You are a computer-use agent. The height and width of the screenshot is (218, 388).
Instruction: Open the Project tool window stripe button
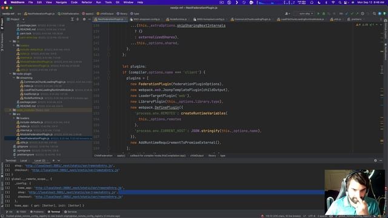click(x=2, y=23)
